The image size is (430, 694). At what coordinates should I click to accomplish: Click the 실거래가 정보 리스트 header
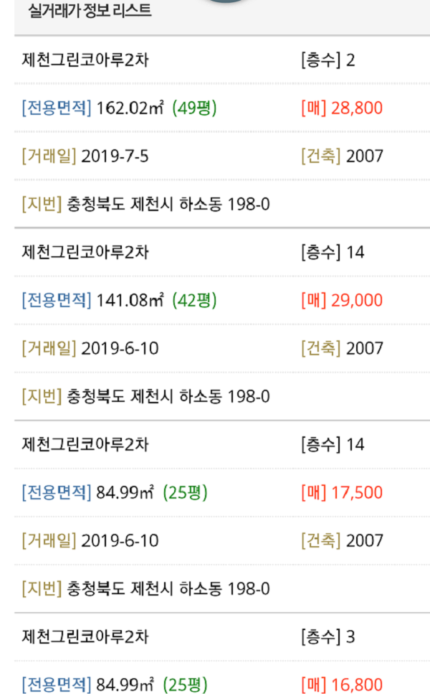[90, 10]
